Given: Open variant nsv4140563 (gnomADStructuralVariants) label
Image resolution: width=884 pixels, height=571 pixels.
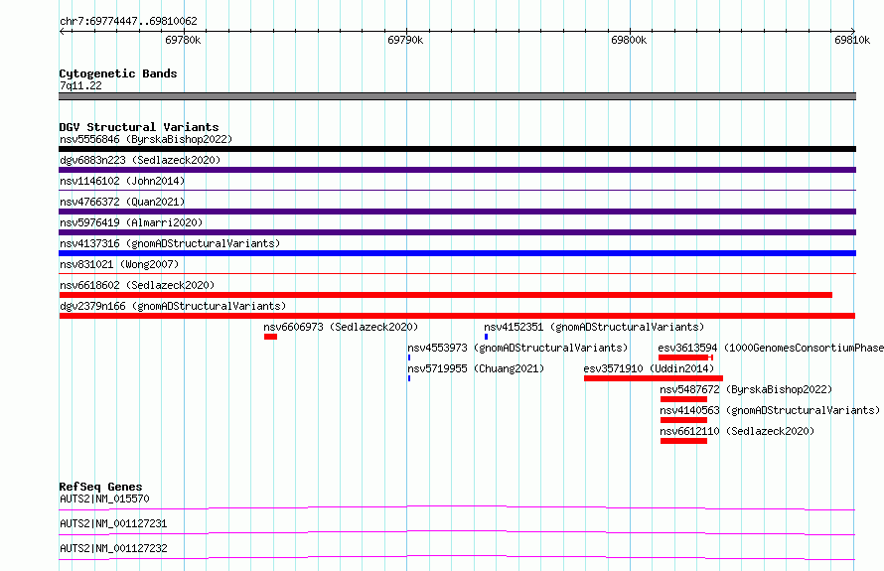Looking at the screenshot, I should coord(770,410).
